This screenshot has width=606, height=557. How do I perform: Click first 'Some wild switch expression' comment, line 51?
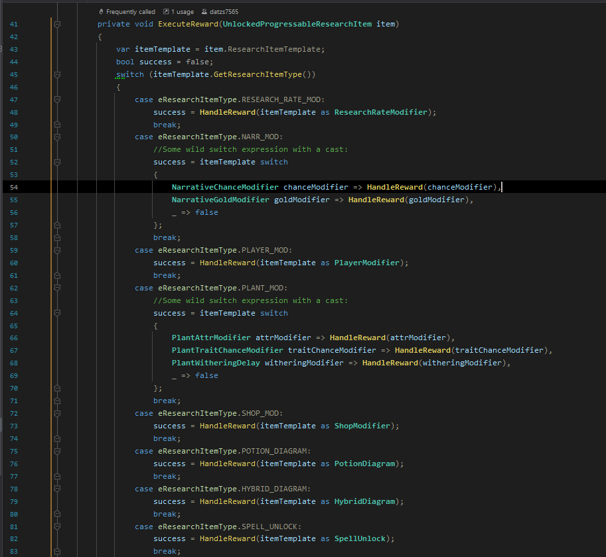pos(250,149)
